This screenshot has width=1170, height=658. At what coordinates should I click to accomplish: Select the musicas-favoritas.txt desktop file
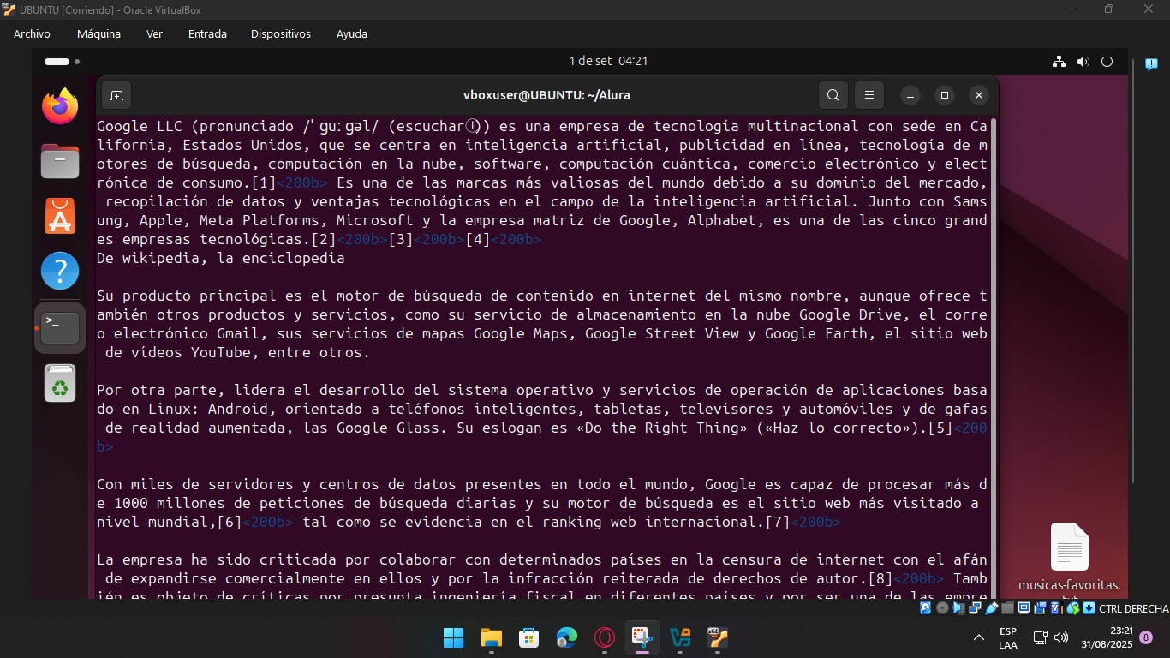pos(1069,560)
